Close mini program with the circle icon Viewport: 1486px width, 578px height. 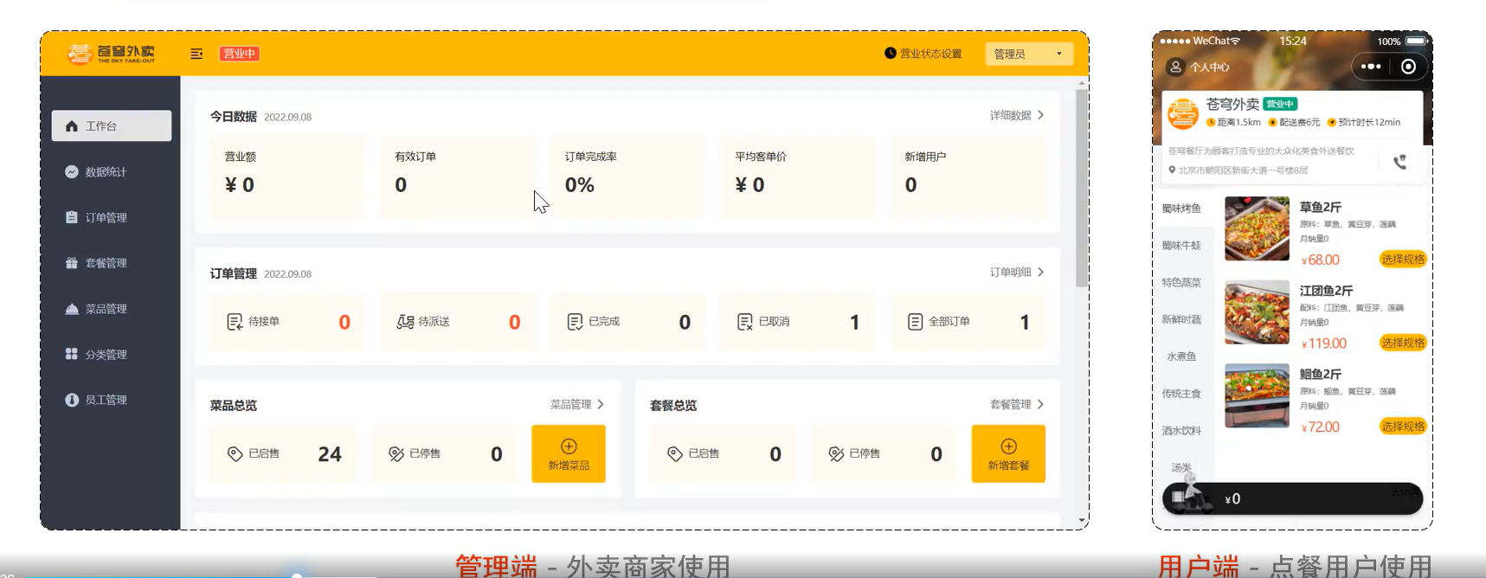pos(1409,67)
